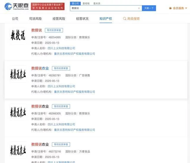Click status tag for trademark 46273216
This screenshot has height=163, width=190.
coord(61,144)
